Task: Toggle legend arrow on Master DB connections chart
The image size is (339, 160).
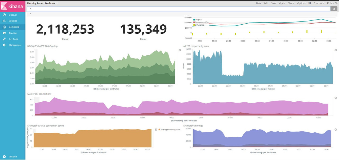Action: pos(336,98)
